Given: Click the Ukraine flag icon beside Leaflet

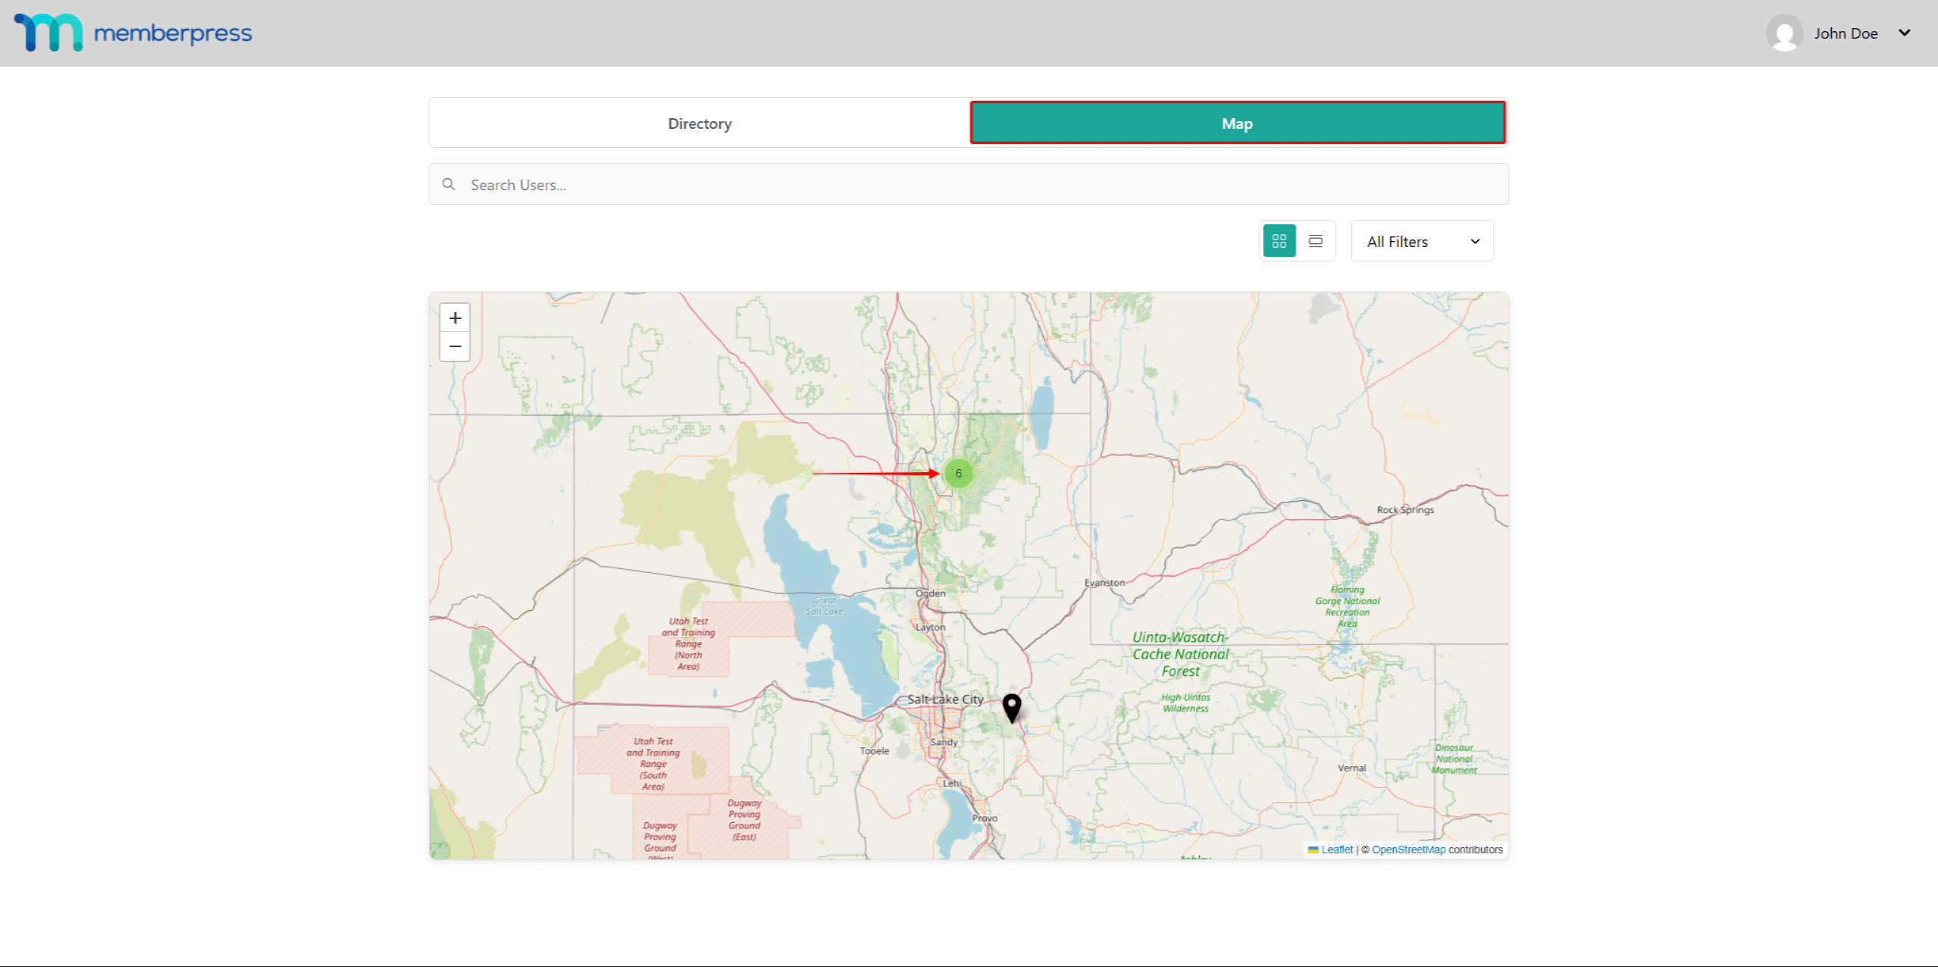Looking at the screenshot, I should point(1313,850).
